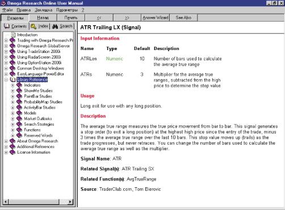285x210 pixels.
Task: Click the << previous topic button
Action: tap(99, 18)
